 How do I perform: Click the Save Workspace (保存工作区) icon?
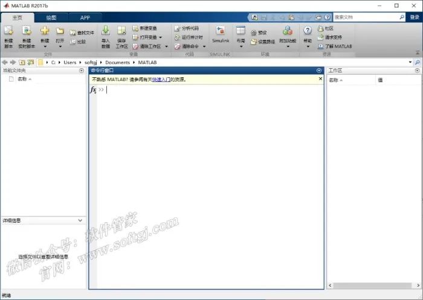tap(121, 30)
